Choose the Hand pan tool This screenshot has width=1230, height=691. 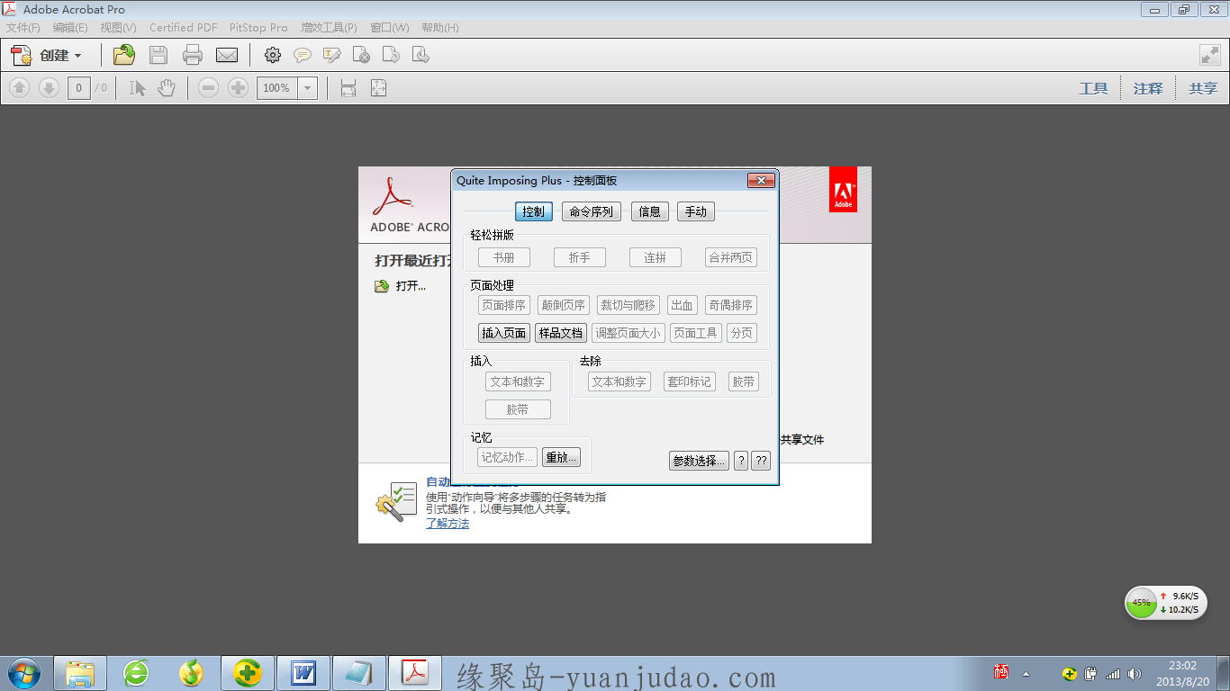pos(167,88)
